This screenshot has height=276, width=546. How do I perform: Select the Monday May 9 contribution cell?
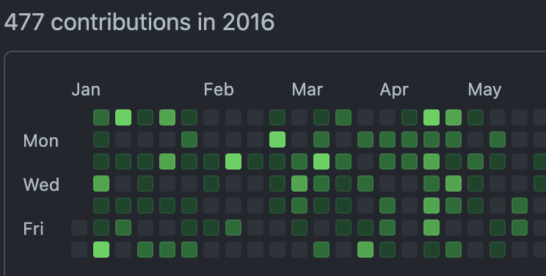point(498,139)
